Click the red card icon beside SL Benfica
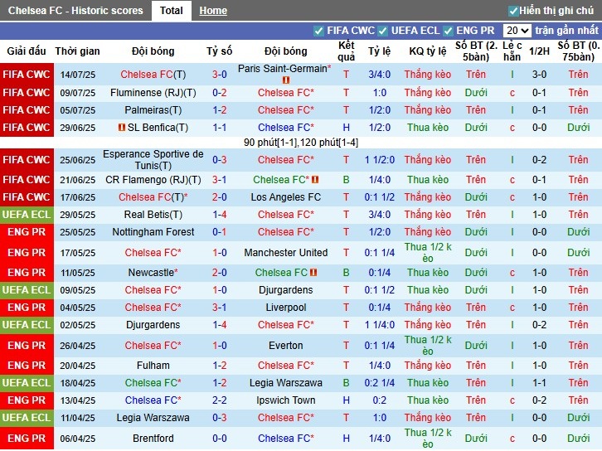602x451 pixels. click(x=122, y=127)
